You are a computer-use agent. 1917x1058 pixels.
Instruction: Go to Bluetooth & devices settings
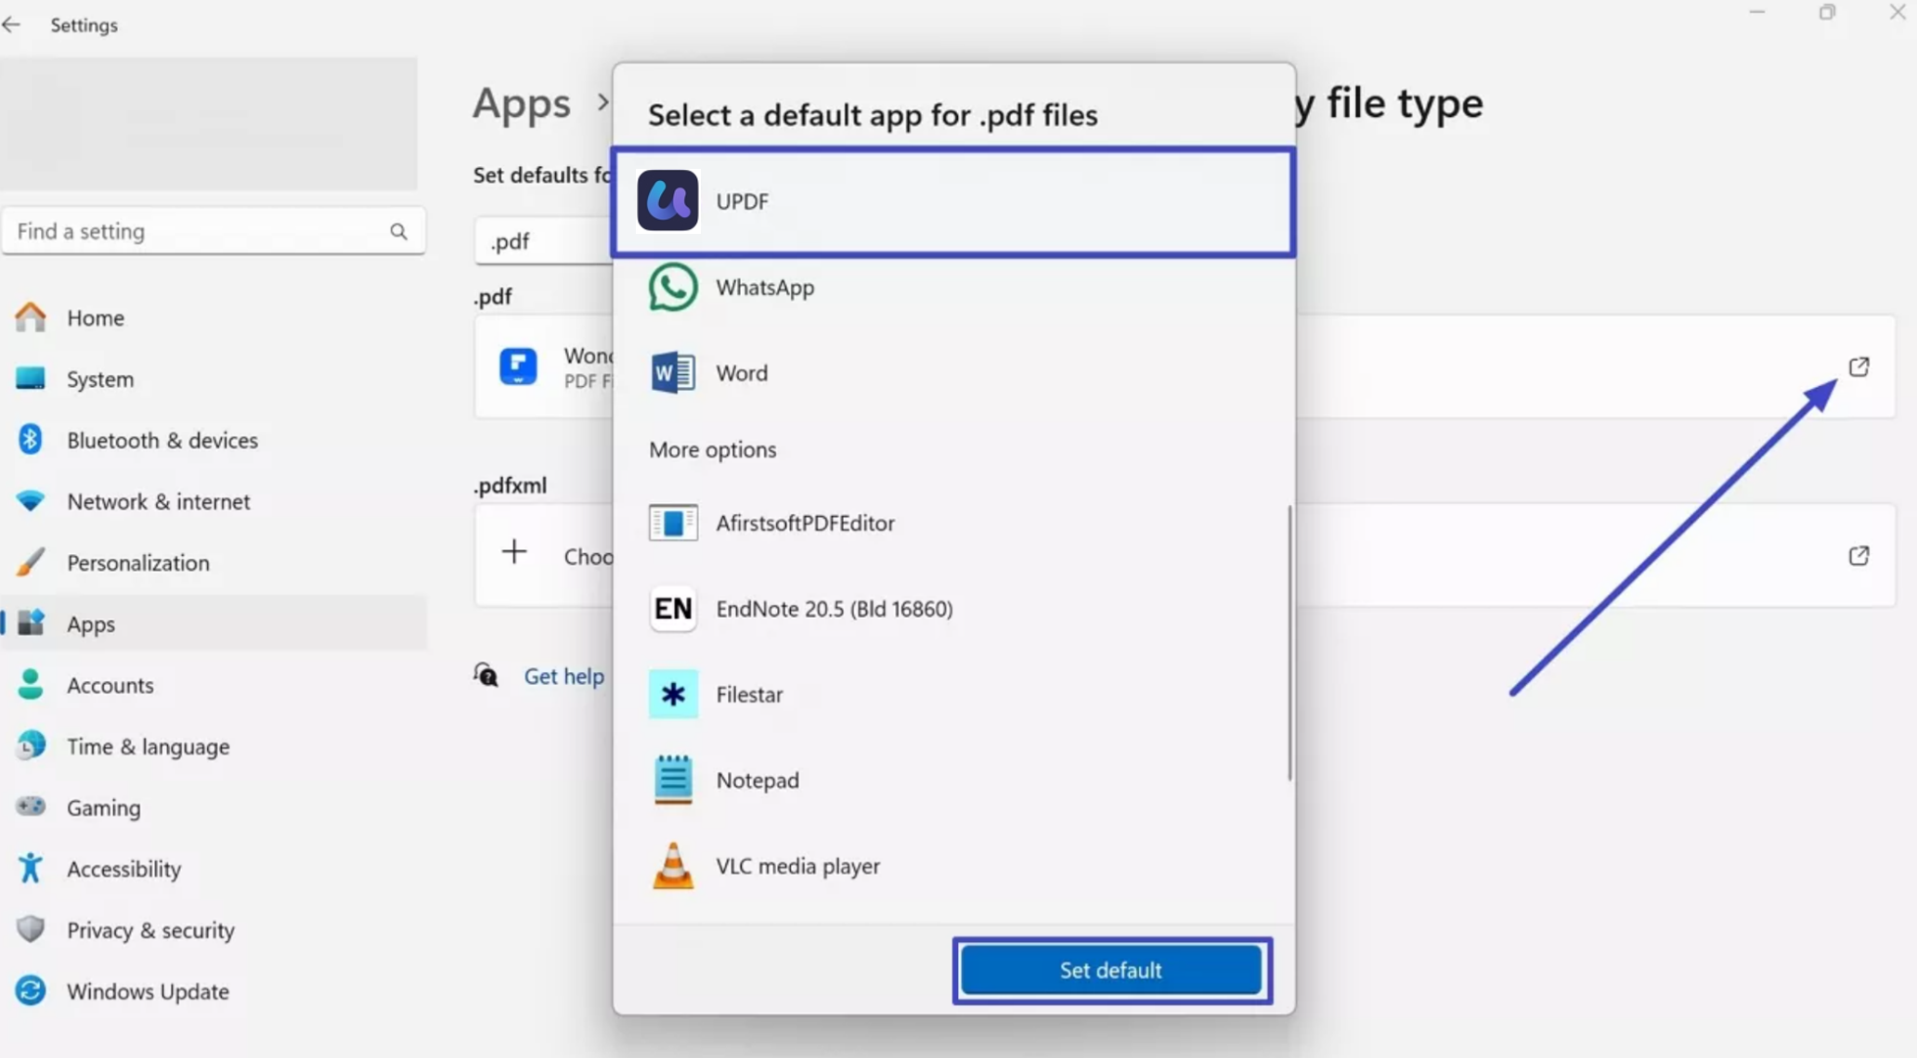point(214,440)
